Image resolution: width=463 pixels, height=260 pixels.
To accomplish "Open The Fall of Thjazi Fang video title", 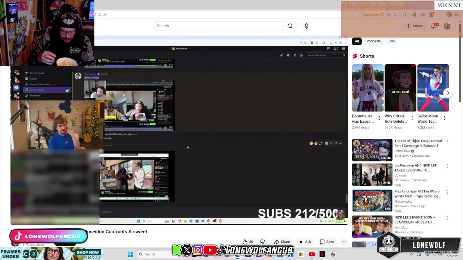I will coord(418,143).
